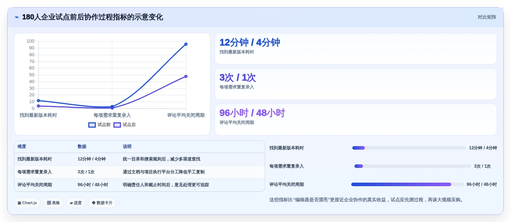Click progress value 12分钟 / 4分钟 at bar end
The height and width of the screenshot is (222, 511).
pos(483,148)
